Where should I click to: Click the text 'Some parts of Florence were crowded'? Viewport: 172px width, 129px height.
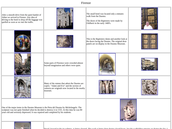coord(63,64)
